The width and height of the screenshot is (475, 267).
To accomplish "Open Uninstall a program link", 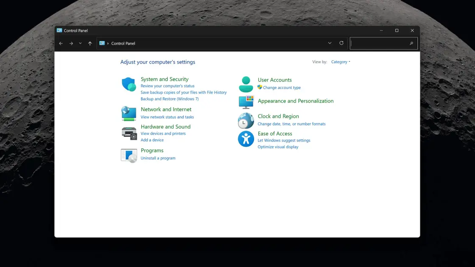I will pos(158,158).
